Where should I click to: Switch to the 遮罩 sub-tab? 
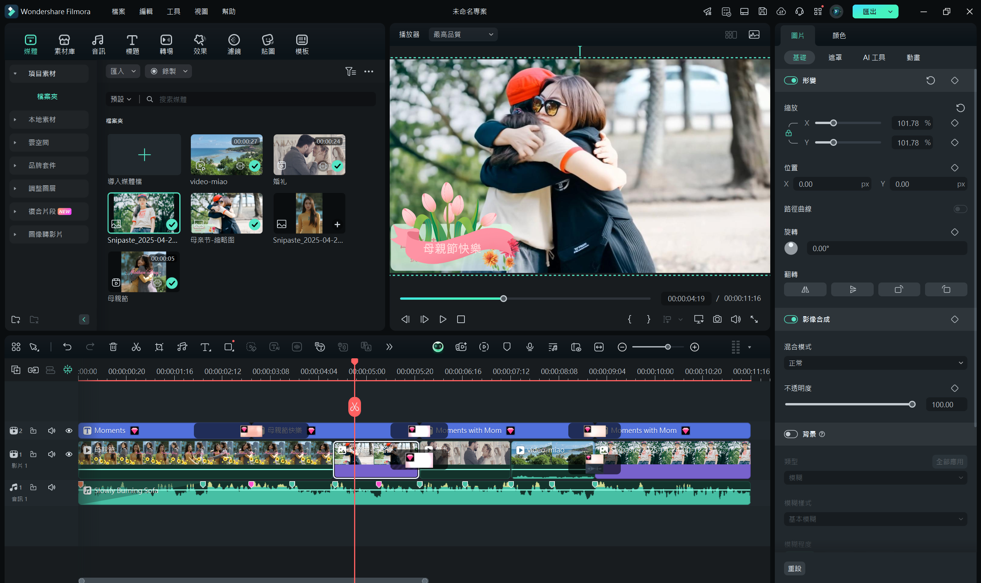pyautogui.click(x=835, y=57)
